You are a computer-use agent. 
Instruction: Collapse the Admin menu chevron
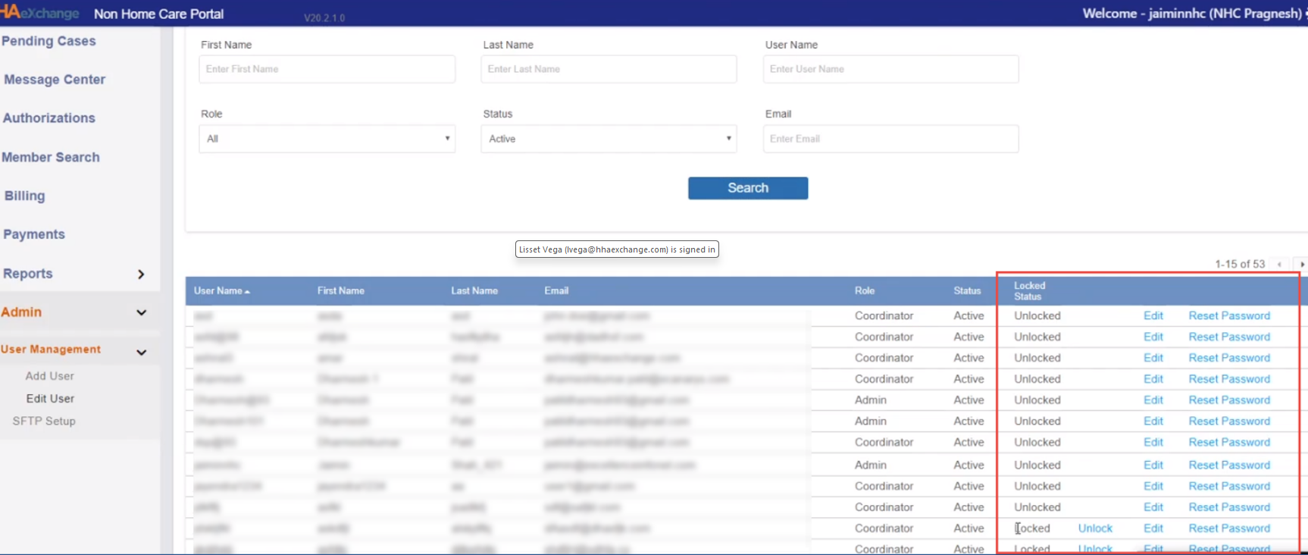click(141, 312)
